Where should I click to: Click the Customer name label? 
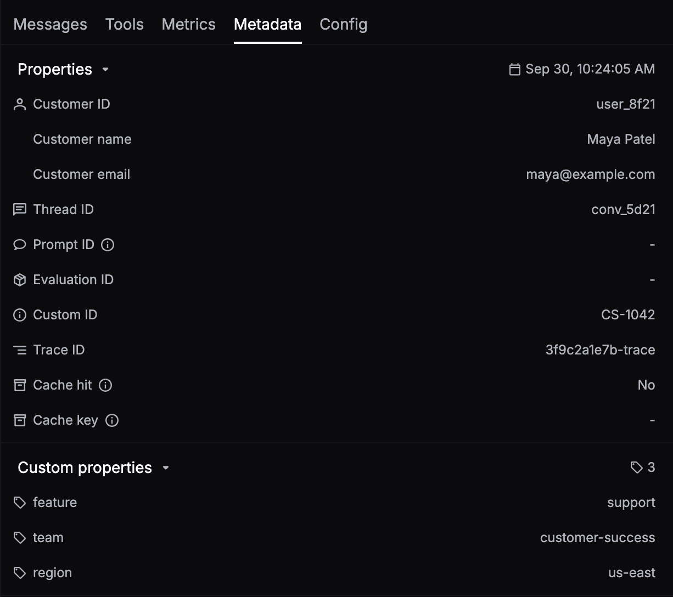point(82,139)
